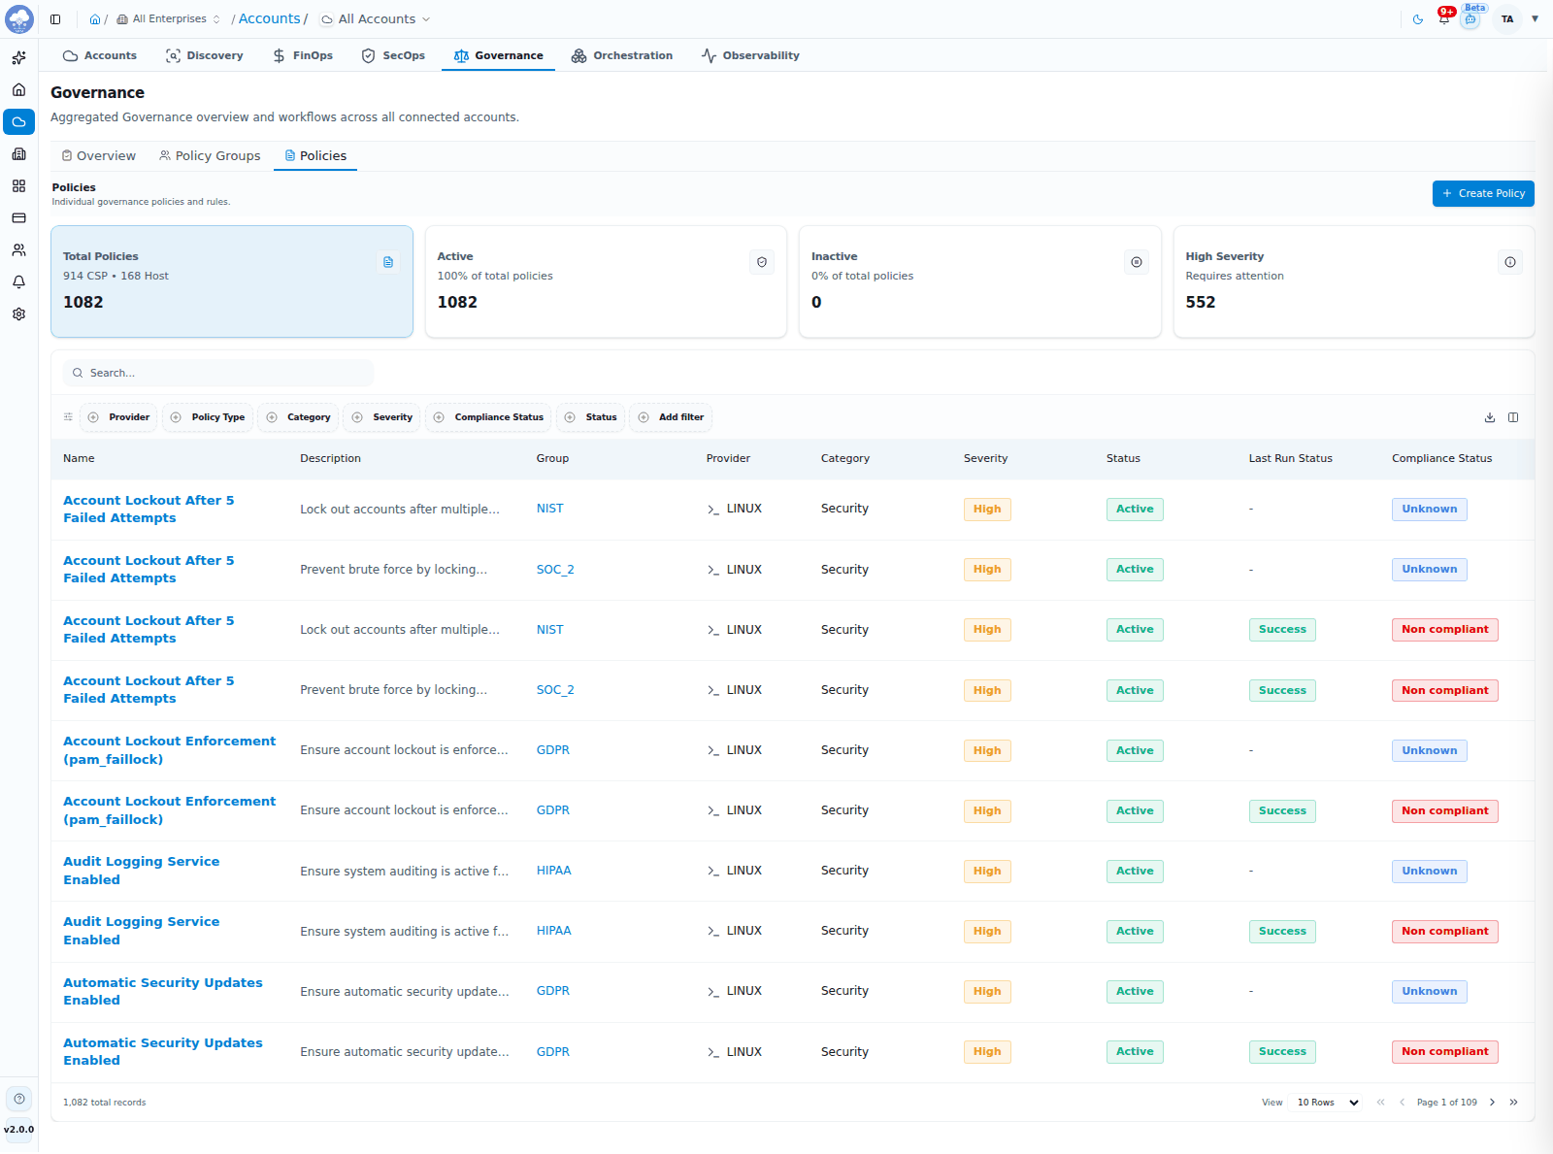This screenshot has width=1553, height=1154.
Task: Switch to the SecOps tab
Action: [x=393, y=56]
